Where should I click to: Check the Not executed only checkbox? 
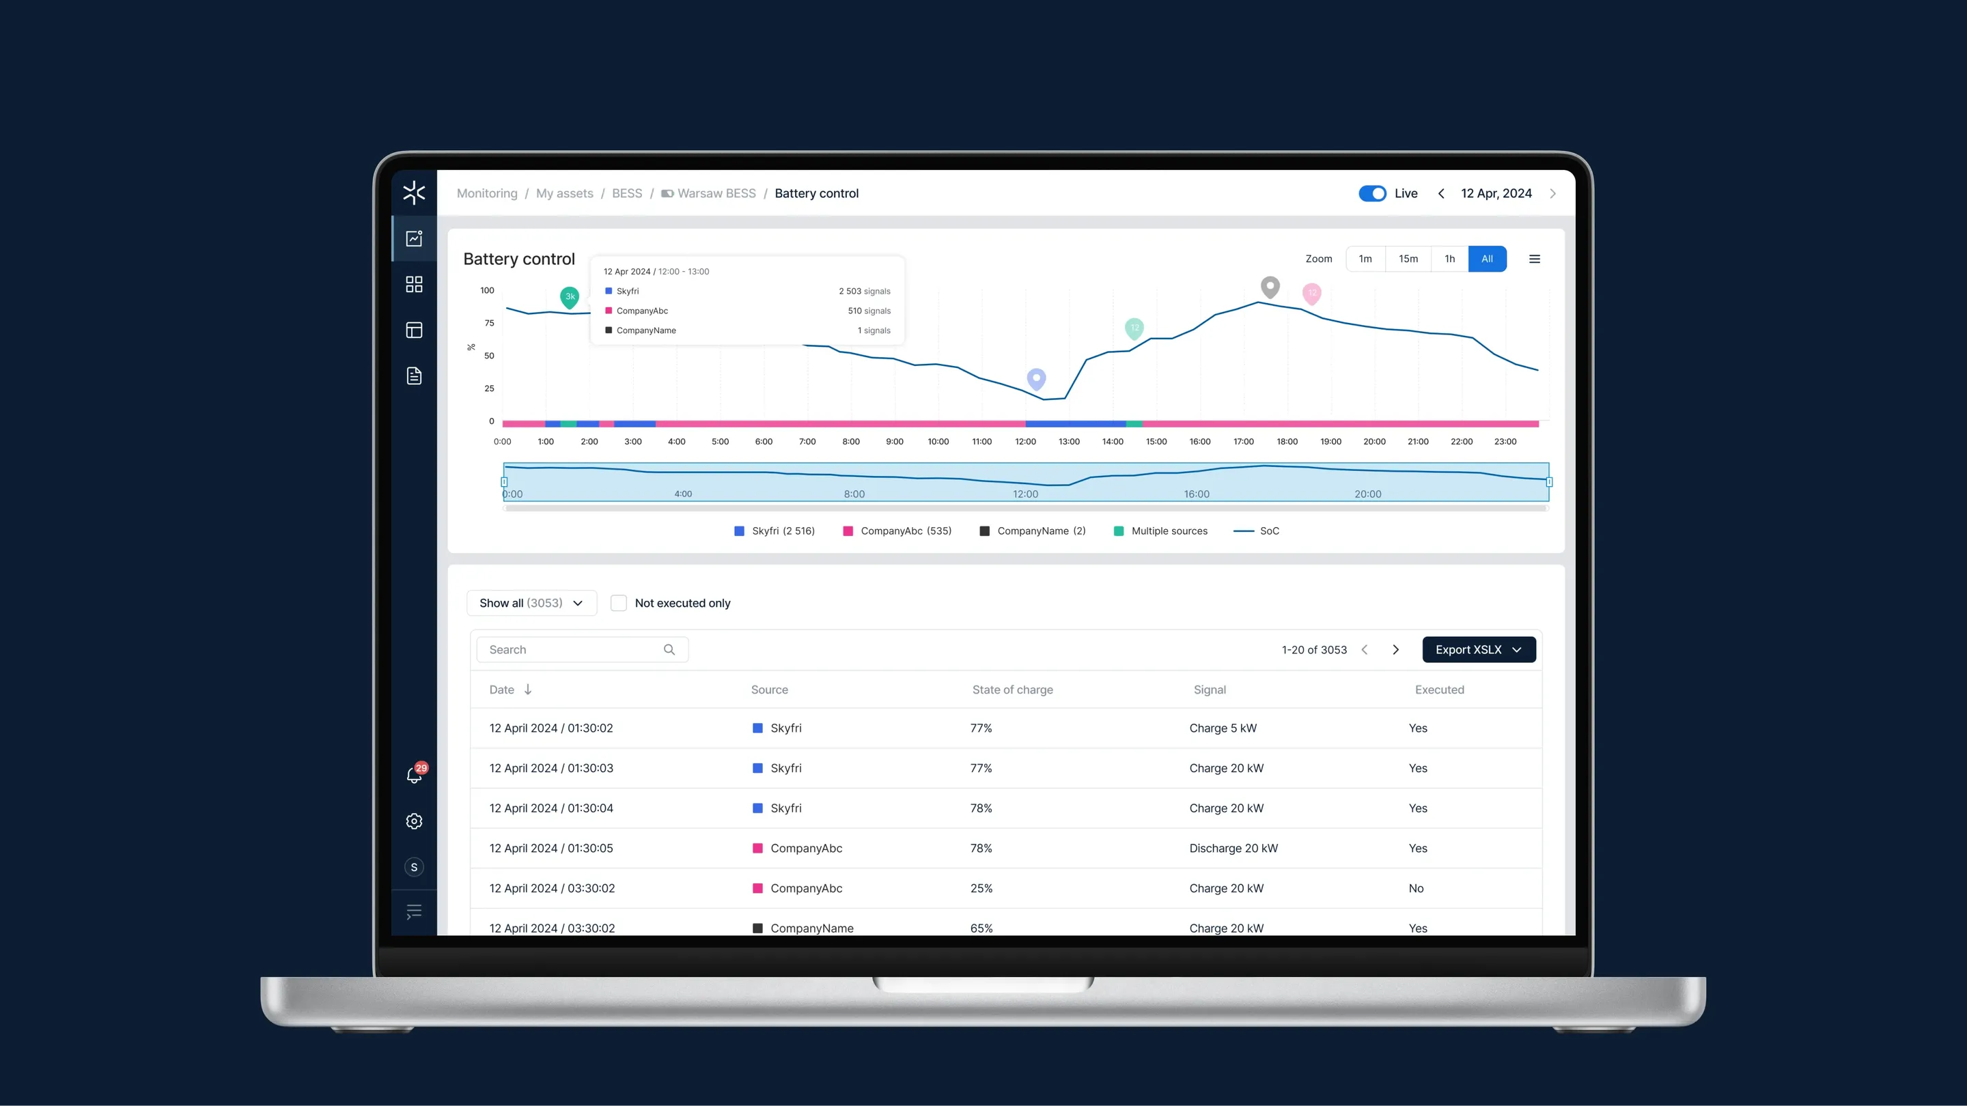[x=619, y=603]
